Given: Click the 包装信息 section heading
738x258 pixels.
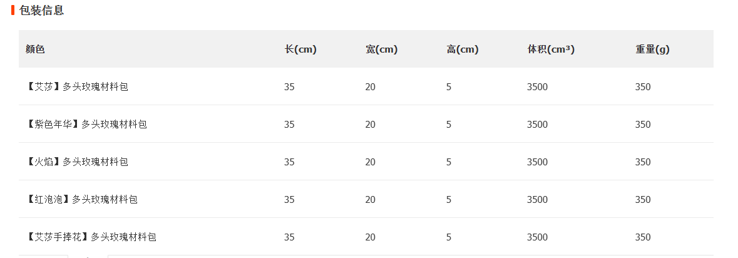Looking at the screenshot, I should pos(41,11).
